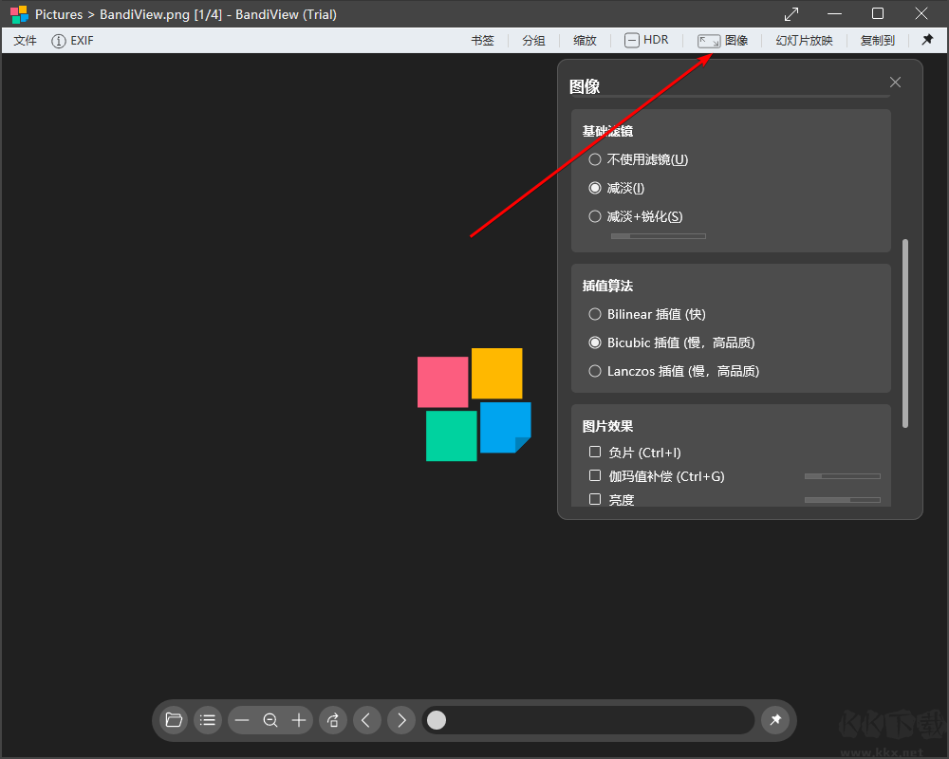Open the EXIF information panel

click(72, 40)
